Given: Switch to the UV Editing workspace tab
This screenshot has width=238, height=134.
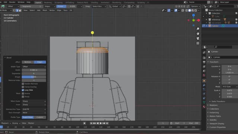Looking at the screenshot, I should click(70, 3).
